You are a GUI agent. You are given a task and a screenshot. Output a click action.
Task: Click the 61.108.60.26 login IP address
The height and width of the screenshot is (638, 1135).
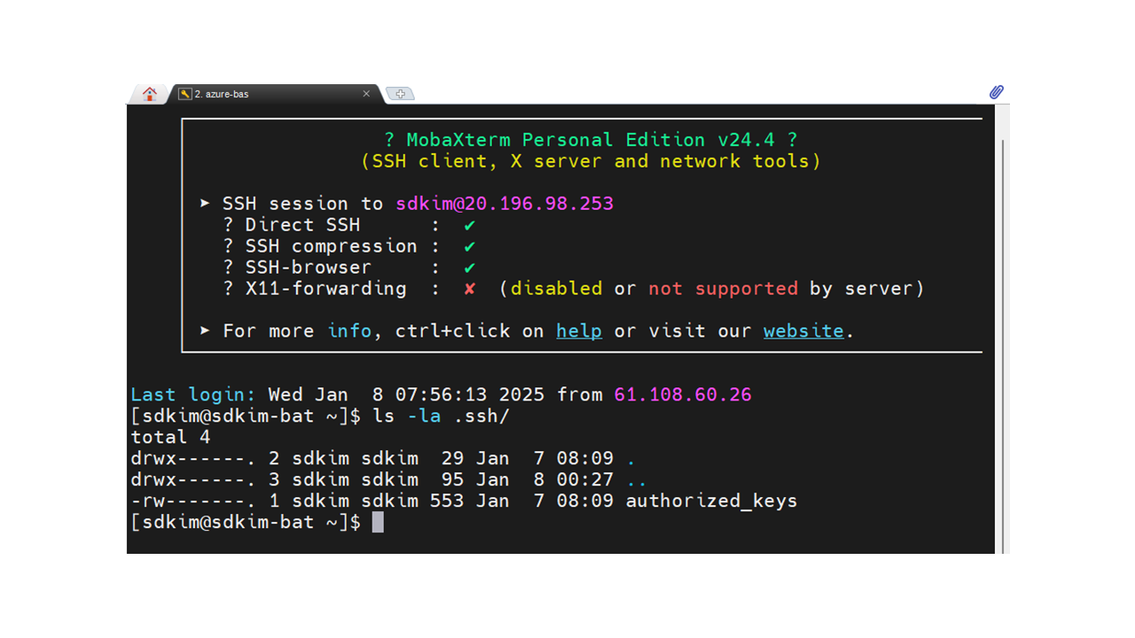click(x=683, y=394)
